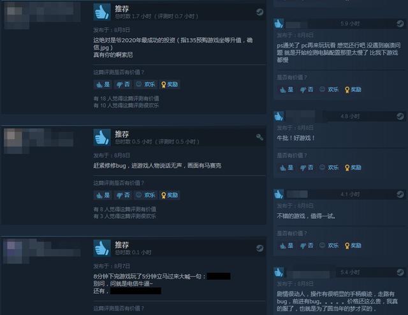
Task: Click the Steam icon on the 0.1-hour review
Action: click(x=259, y=248)
